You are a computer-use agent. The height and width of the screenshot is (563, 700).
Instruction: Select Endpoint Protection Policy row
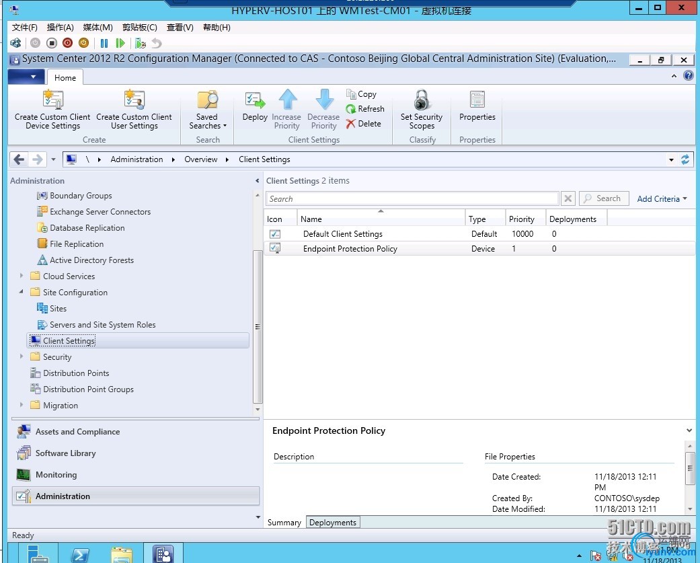479,249
